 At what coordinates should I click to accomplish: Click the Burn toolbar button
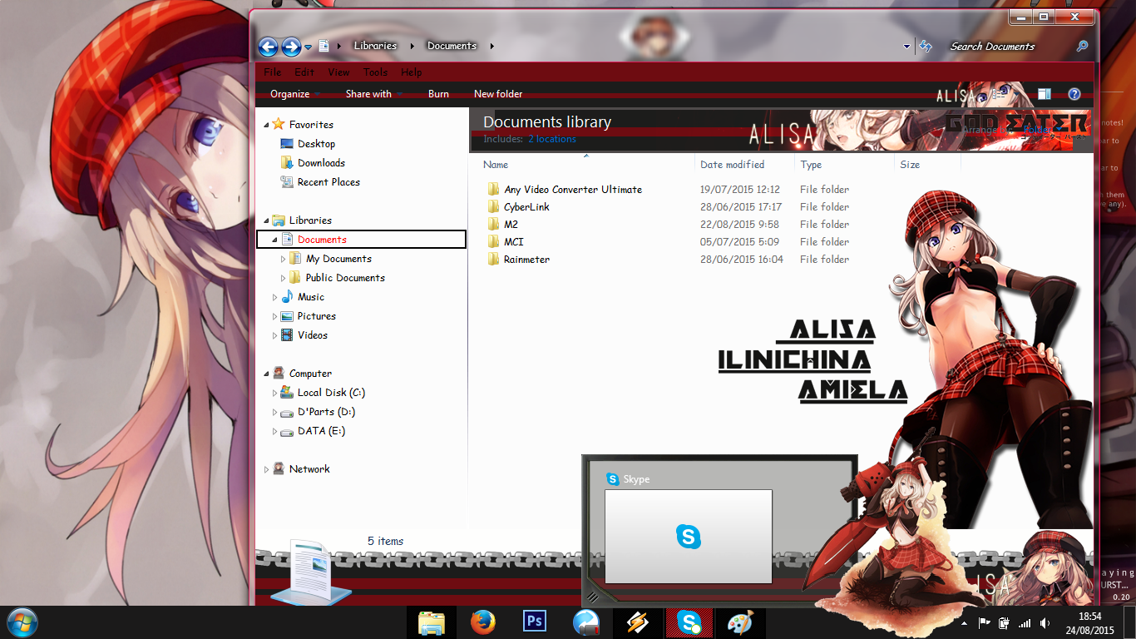click(x=438, y=94)
